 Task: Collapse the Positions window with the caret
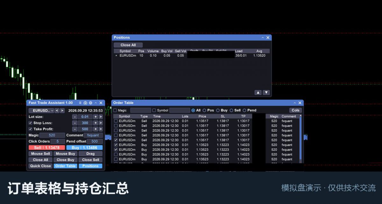coord(263,37)
